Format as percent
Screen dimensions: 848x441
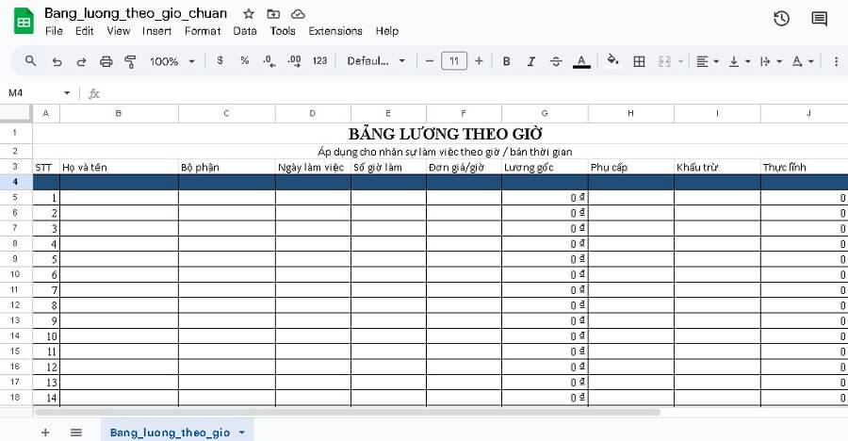coord(244,60)
